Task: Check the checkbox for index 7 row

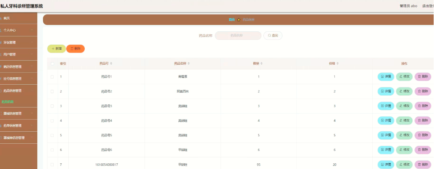Action: tap(52, 165)
